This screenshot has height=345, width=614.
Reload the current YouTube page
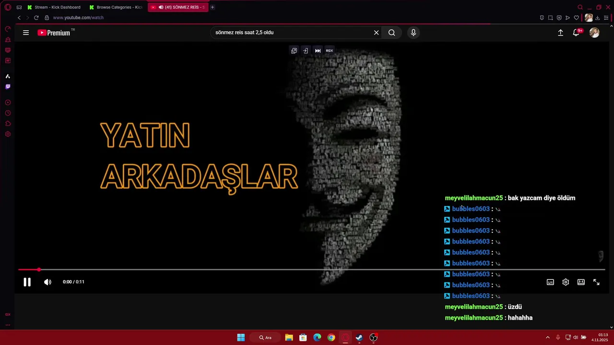(x=36, y=18)
